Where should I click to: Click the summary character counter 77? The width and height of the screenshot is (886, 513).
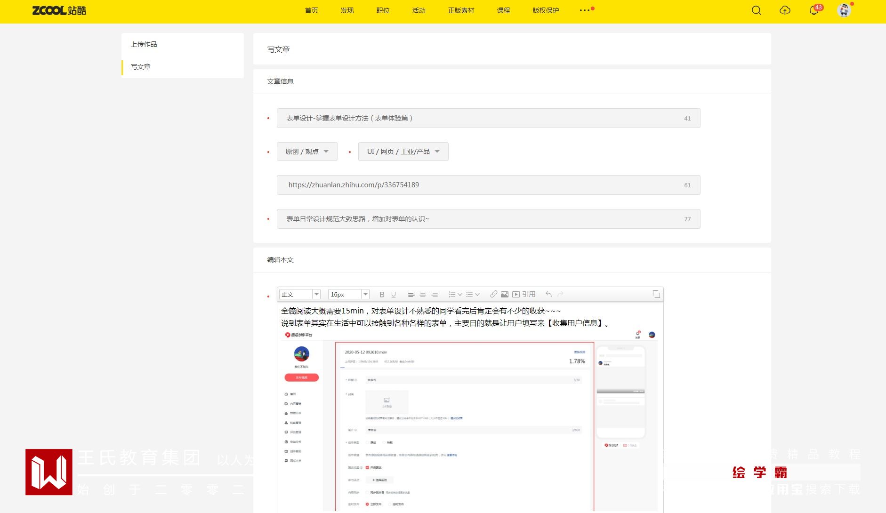tap(687, 219)
